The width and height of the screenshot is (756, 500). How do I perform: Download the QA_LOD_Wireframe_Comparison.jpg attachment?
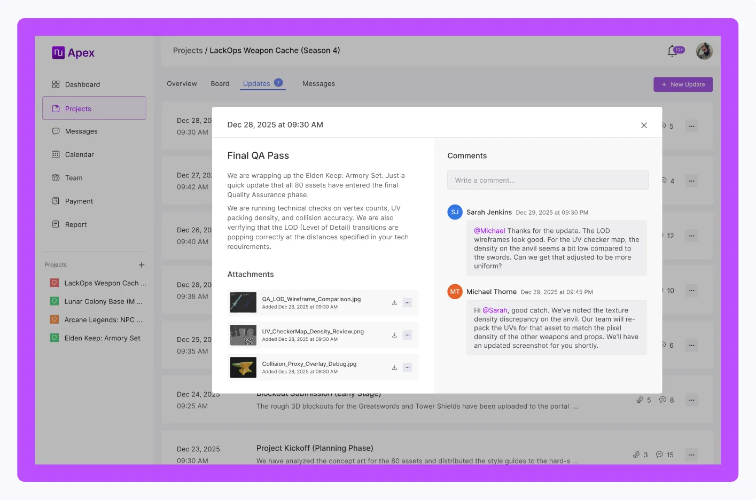tap(394, 303)
